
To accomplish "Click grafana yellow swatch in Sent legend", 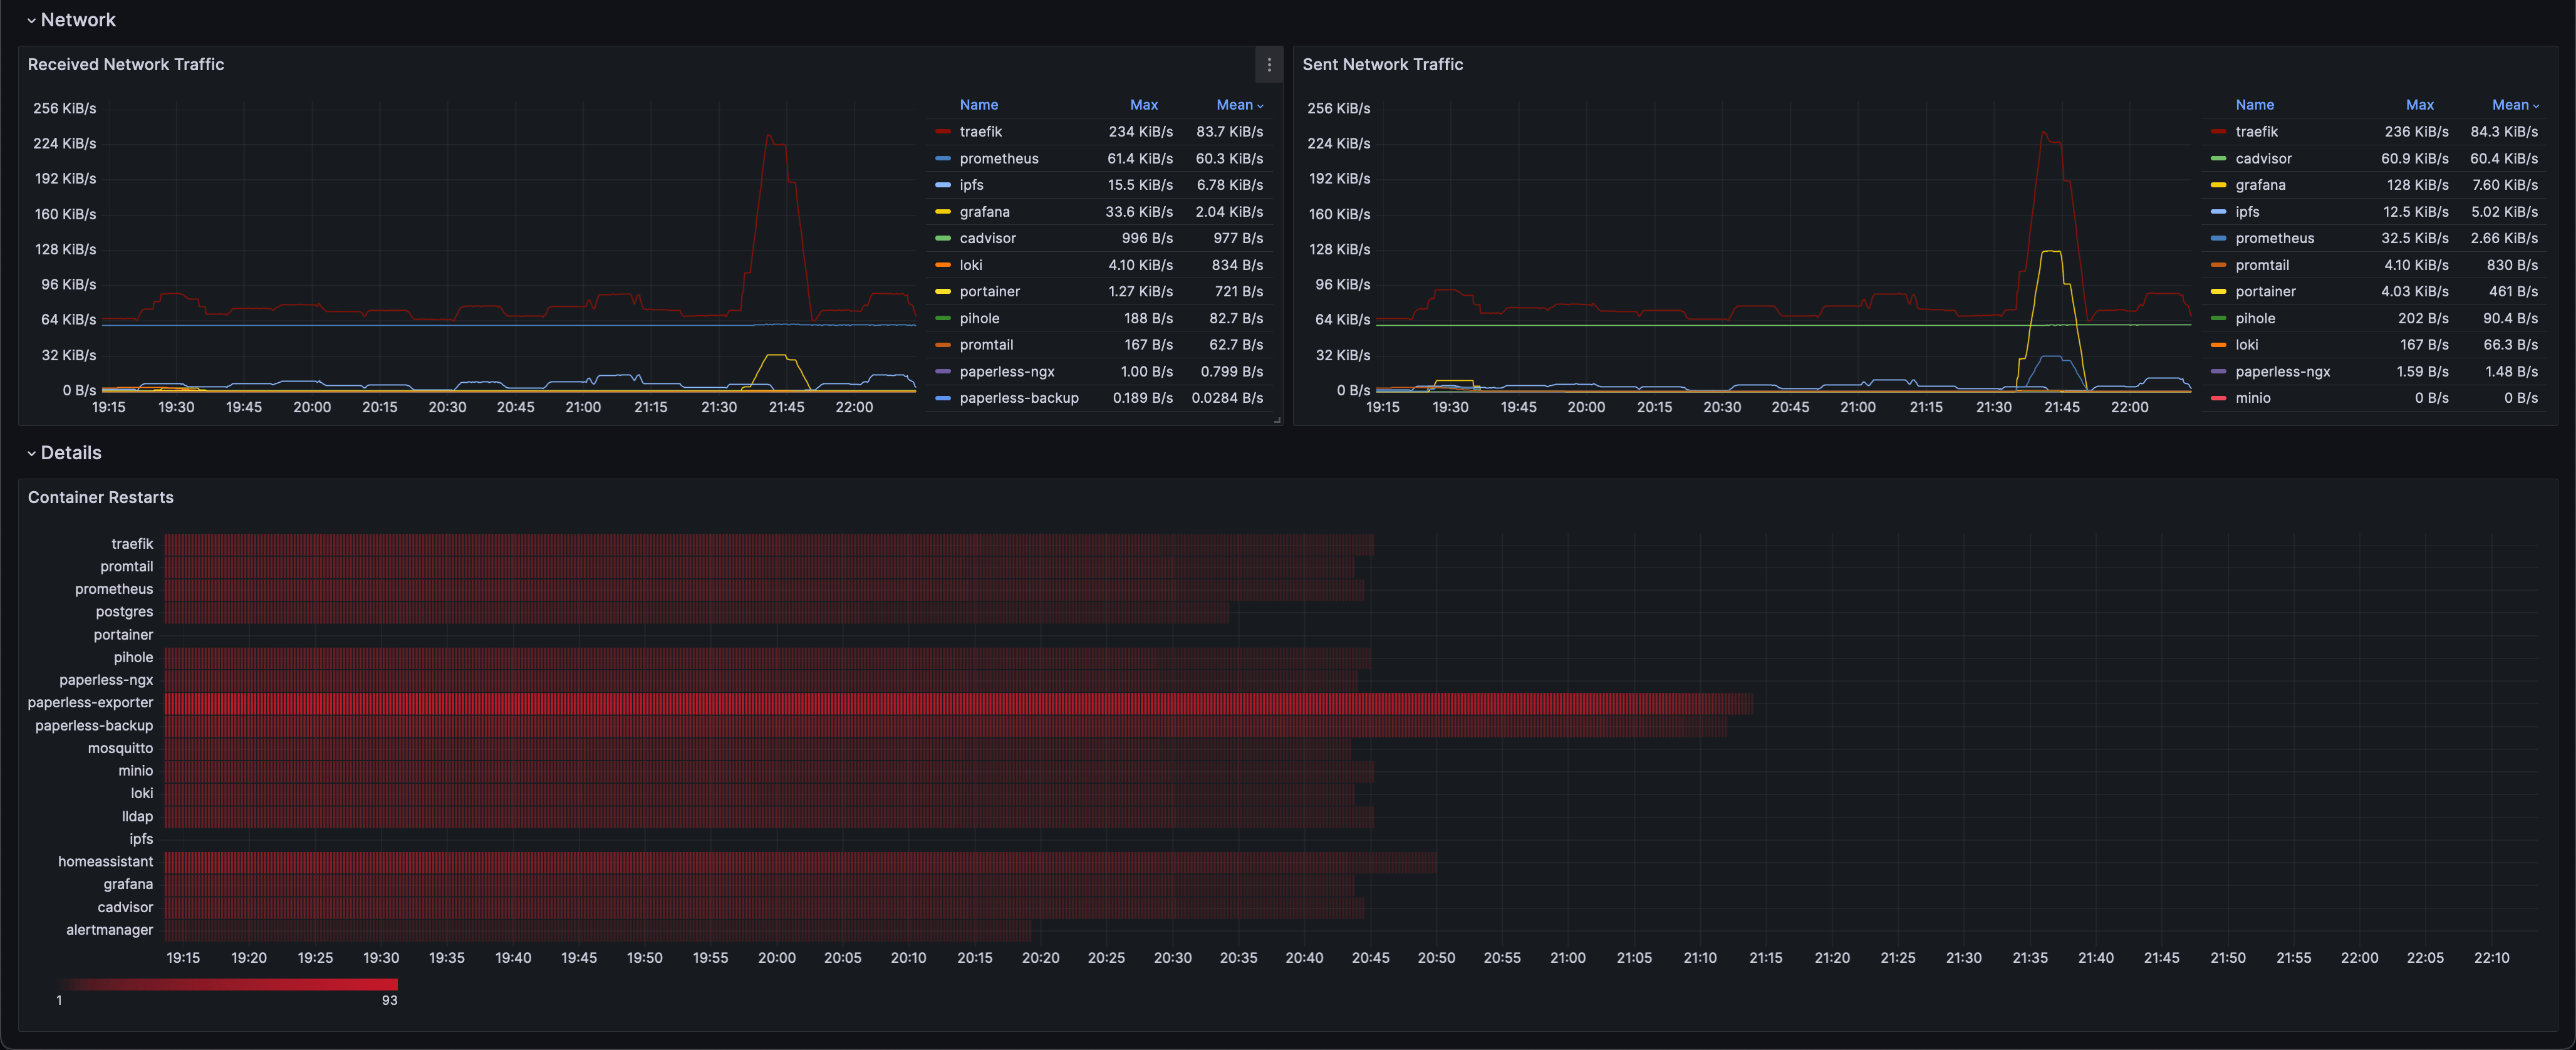I will [x=2218, y=185].
